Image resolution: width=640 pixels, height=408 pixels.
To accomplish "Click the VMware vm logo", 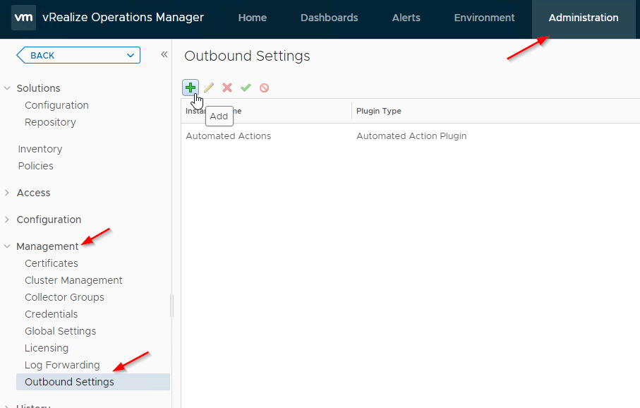I will coord(24,18).
